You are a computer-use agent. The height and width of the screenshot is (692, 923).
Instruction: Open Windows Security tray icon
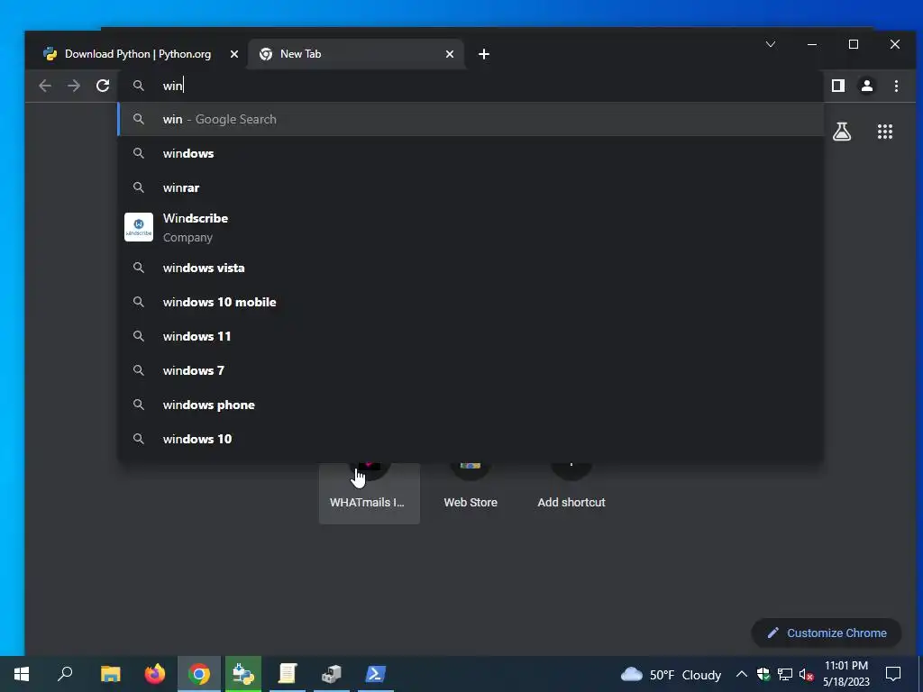coord(763,674)
